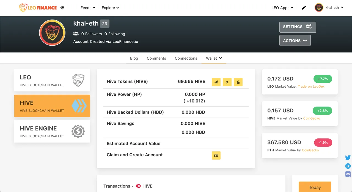Screen dimensions: 352x192
Task: Open the ACTIONS button
Action: [295, 40]
